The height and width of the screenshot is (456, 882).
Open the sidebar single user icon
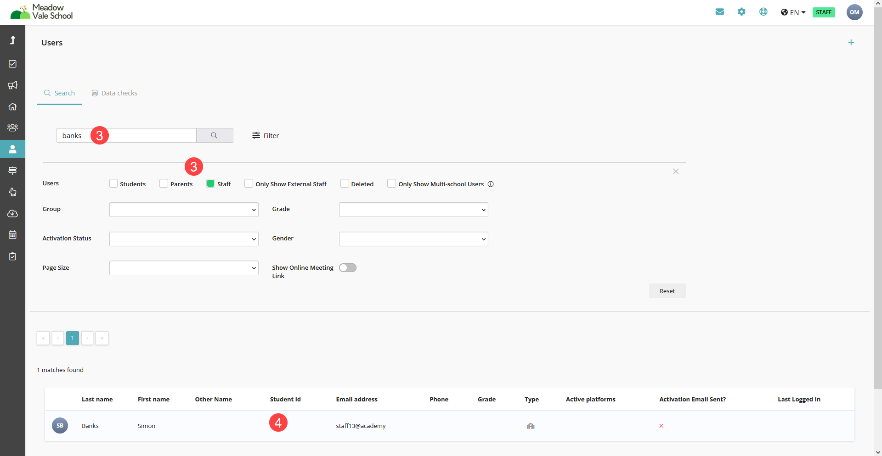(12, 149)
